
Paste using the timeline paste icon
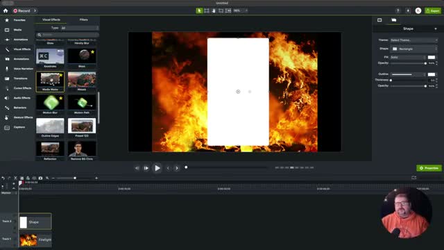coord(28,178)
